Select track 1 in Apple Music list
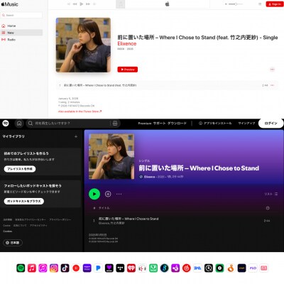Image resolution: width=284 pixels, height=284 pixels. tap(168, 85)
